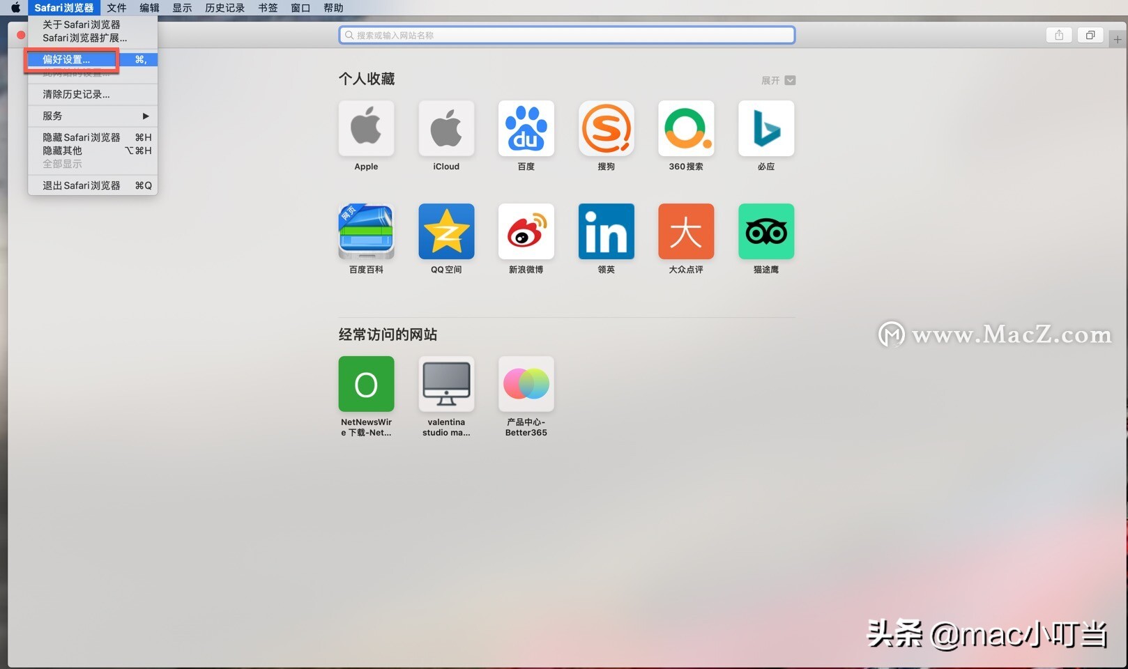Open the 大众点评 favorite icon

click(685, 231)
